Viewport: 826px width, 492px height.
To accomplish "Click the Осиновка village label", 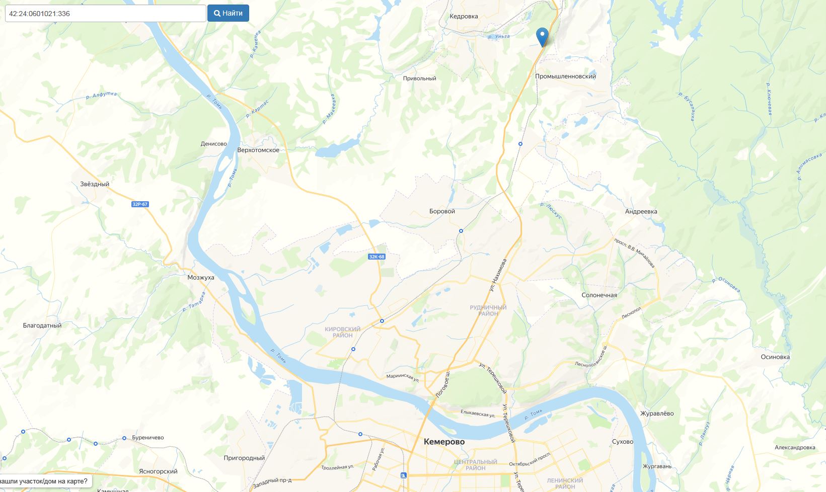I will click(x=775, y=357).
